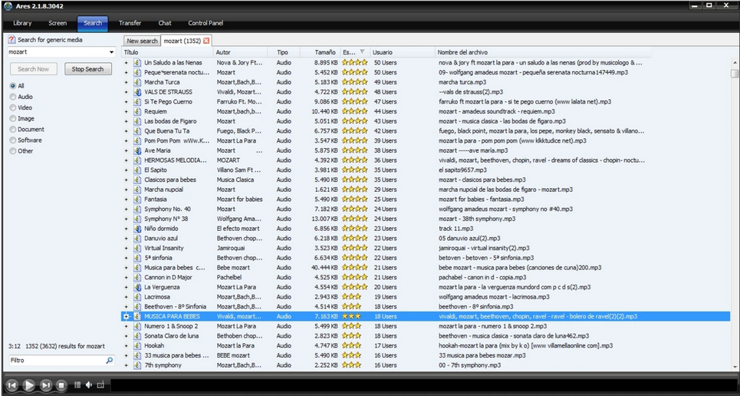The height and width of the screenshot is (396, 740).
Task: Open the Chat tab
Action: pyautogui.click(x=165, y=23)
